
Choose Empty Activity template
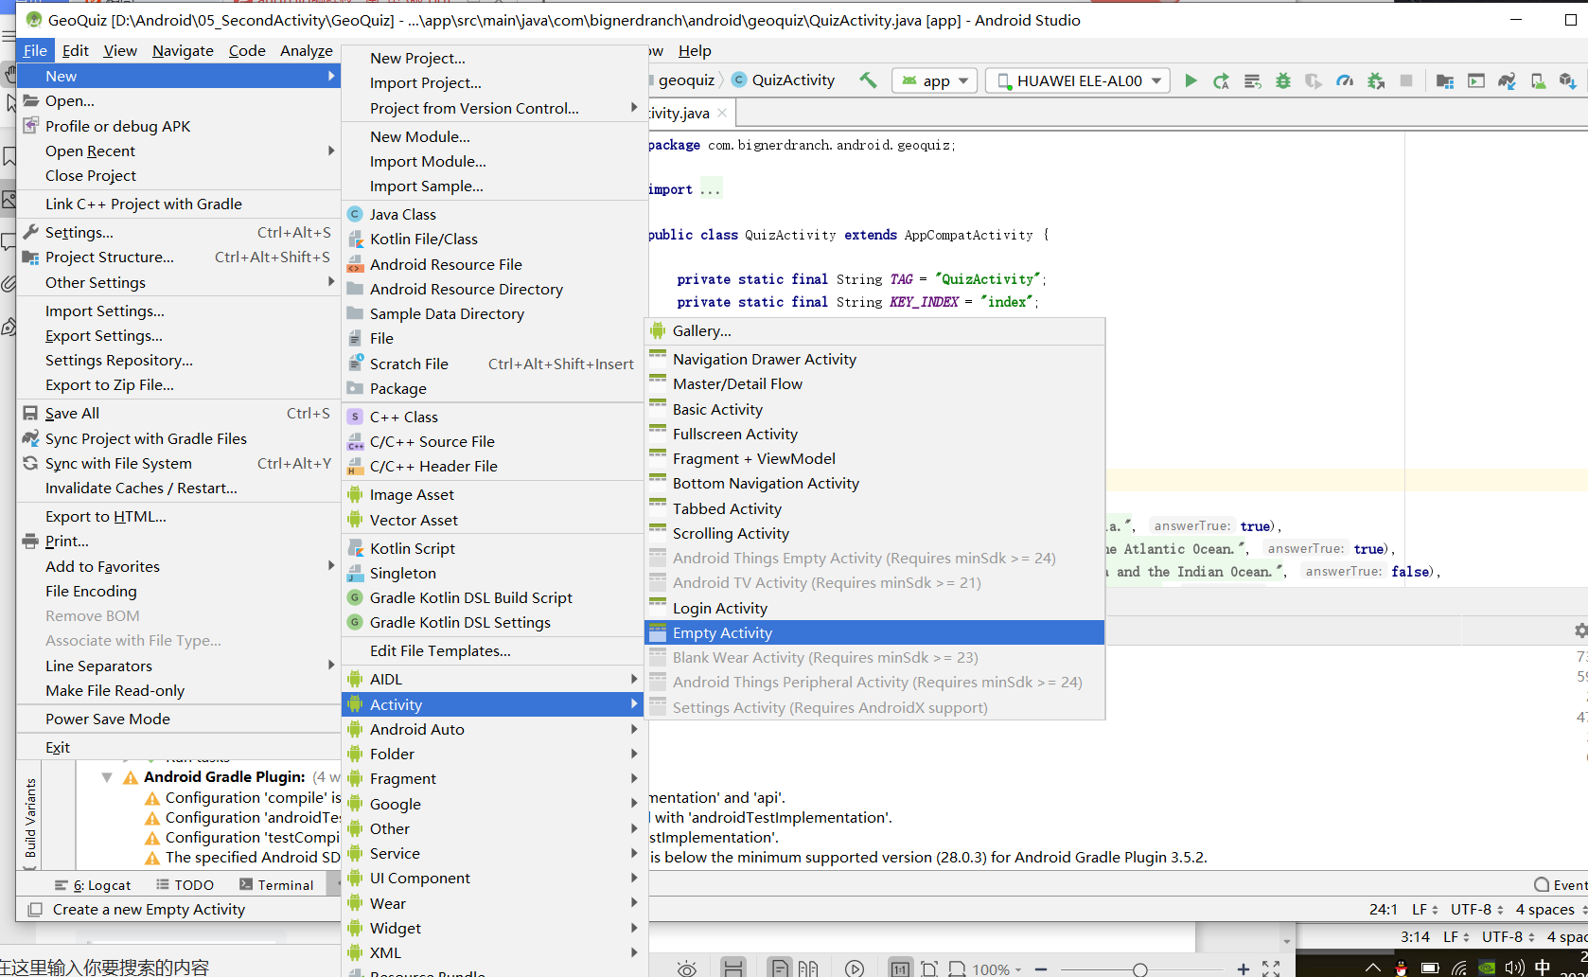(874, 632)
